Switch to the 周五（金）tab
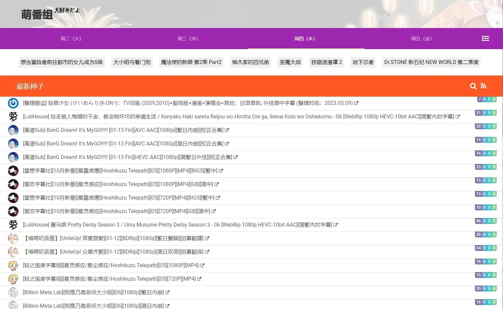 (x=421, y=39)
